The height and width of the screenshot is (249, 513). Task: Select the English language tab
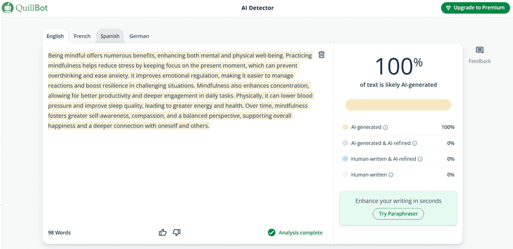pyautogui.click(x=55, y=36)
